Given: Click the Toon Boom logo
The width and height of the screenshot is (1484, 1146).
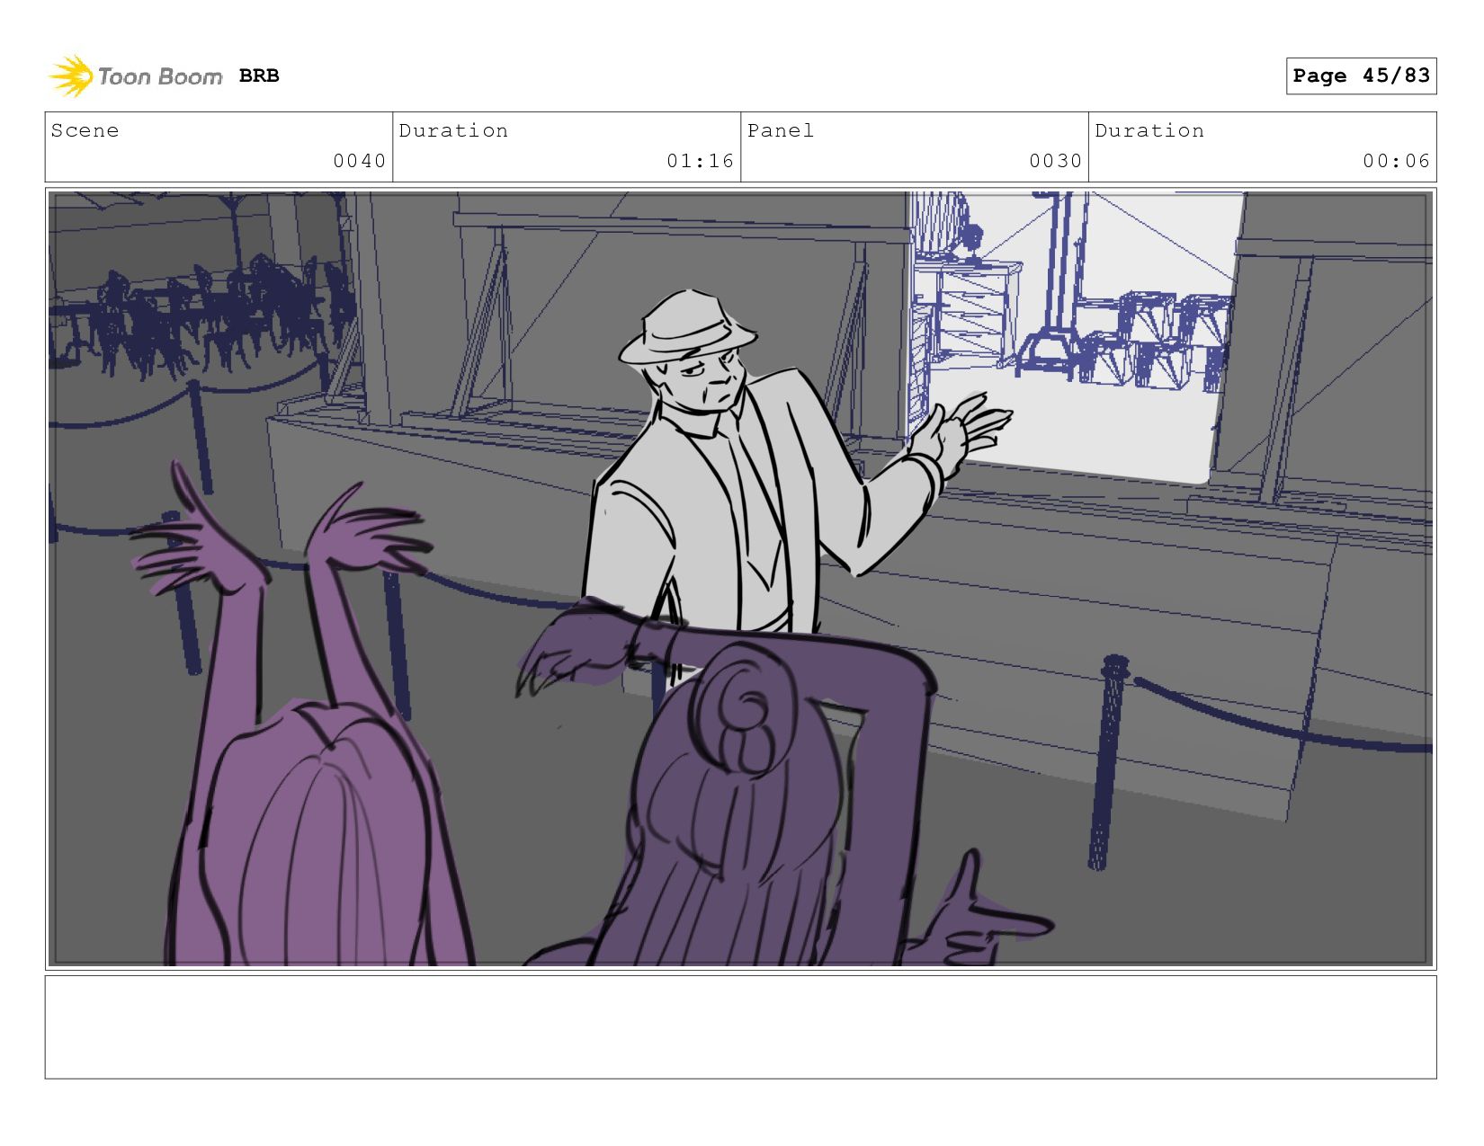Looking at the screenshot, I should coord(135,76).
